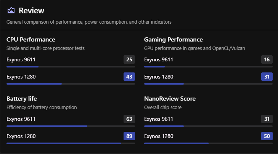Click Exynos 1280 NanoReview score badge 50
The height and width of the screenshot is (154, 278).
pyautogui.click(x=267, y=136)
